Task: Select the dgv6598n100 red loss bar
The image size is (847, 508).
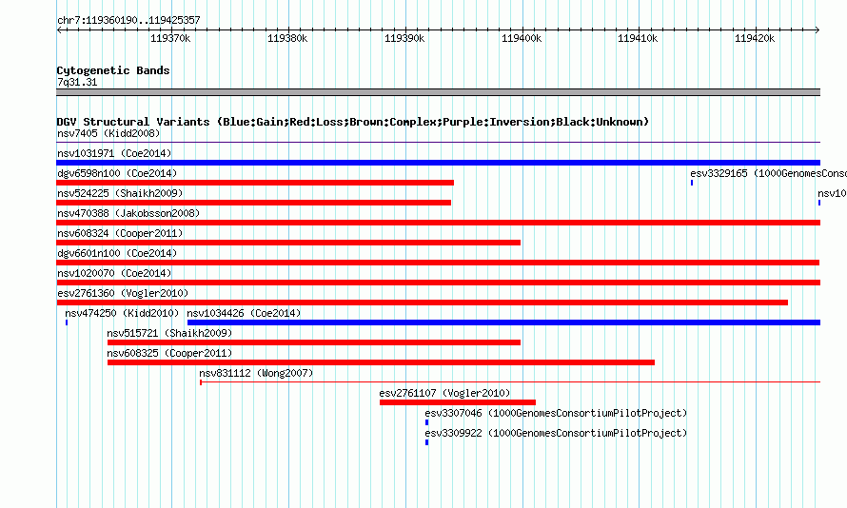Action: tap(255, 183)
